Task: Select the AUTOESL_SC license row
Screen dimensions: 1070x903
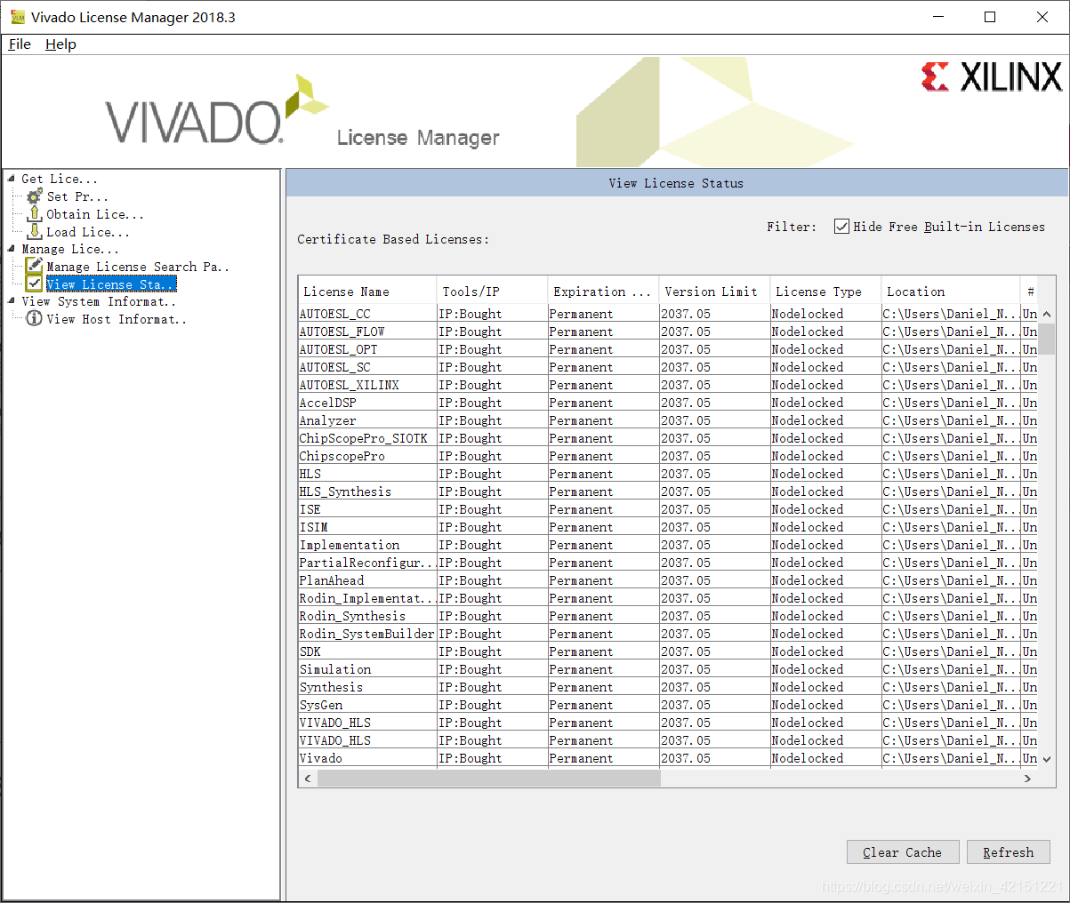Action: point(668,367)
